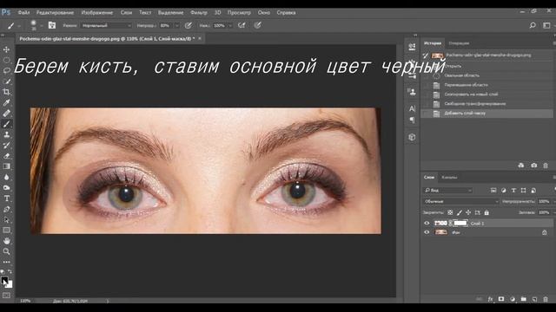Open the Character panel icon
This screenshot has height=312, width=556.
pyautogui.click(x=412, y=108)
